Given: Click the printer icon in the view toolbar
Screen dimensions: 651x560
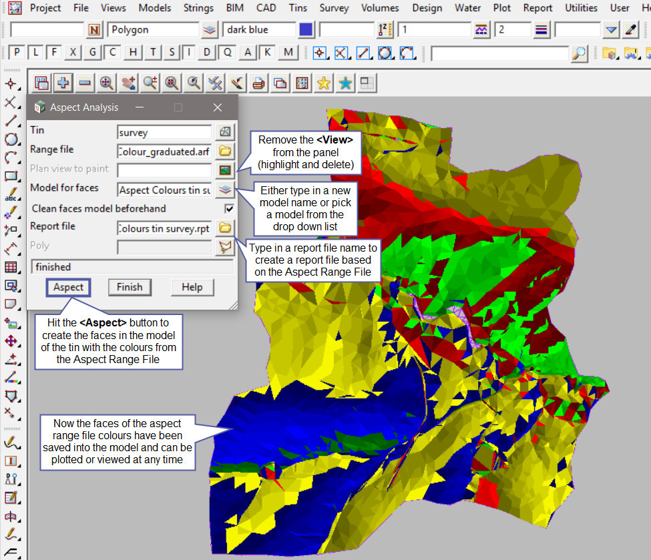Looking at the screenshot, I should [258, 83].
